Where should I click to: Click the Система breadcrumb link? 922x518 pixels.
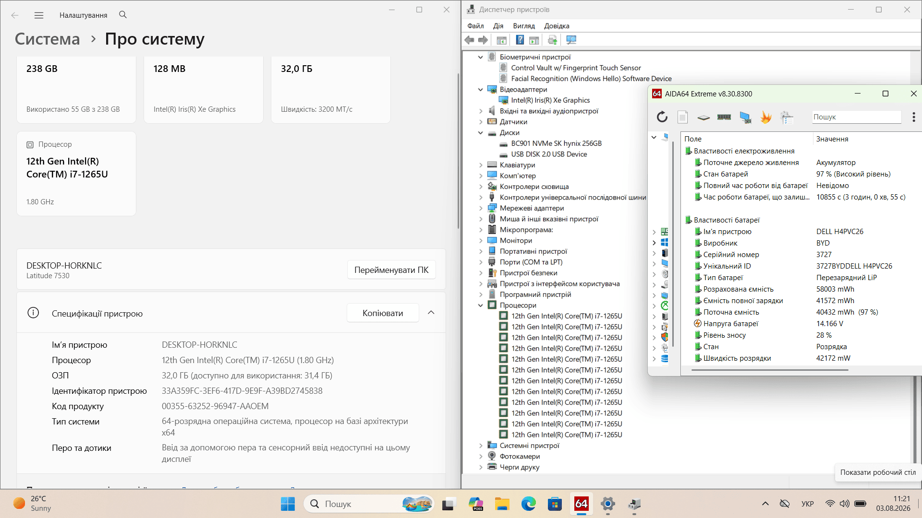coord(47,39)
